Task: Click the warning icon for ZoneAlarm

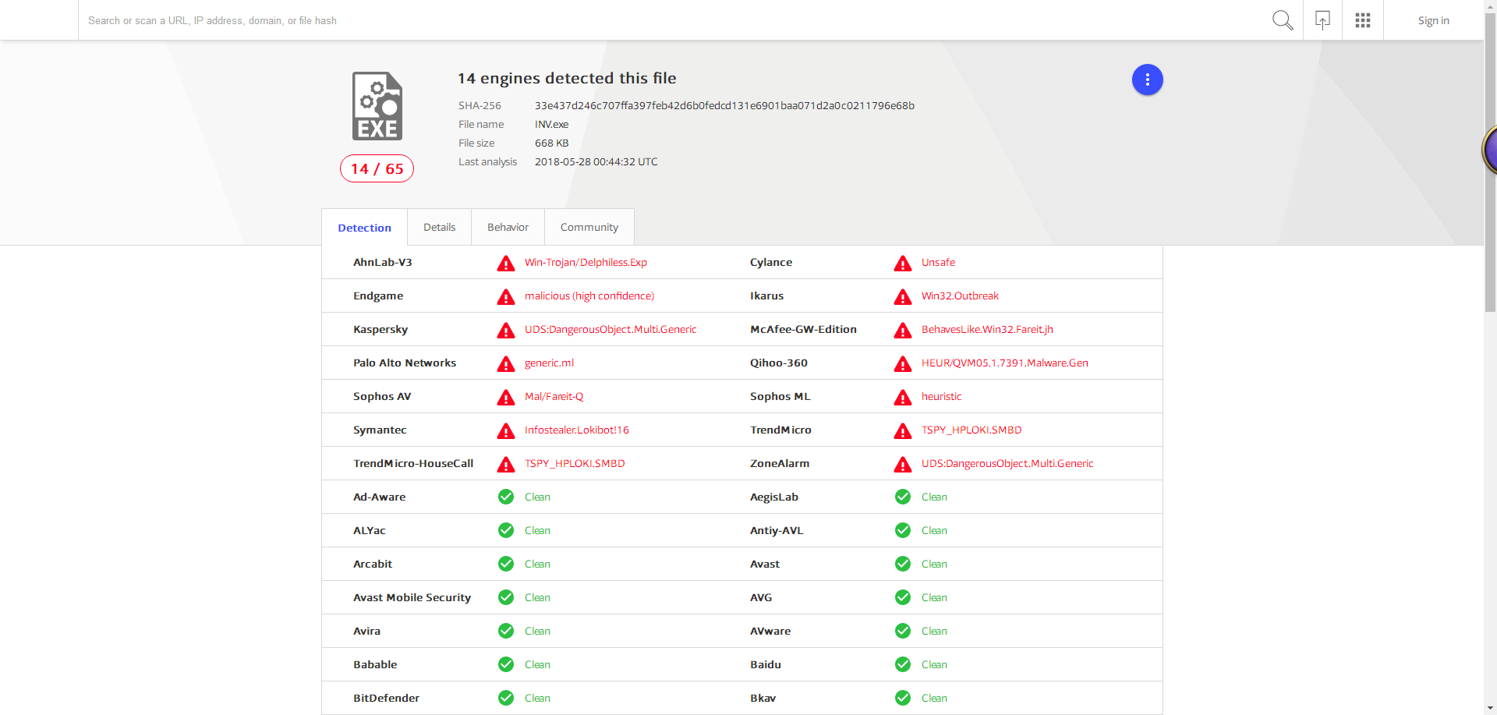Action: coord(903,464)
